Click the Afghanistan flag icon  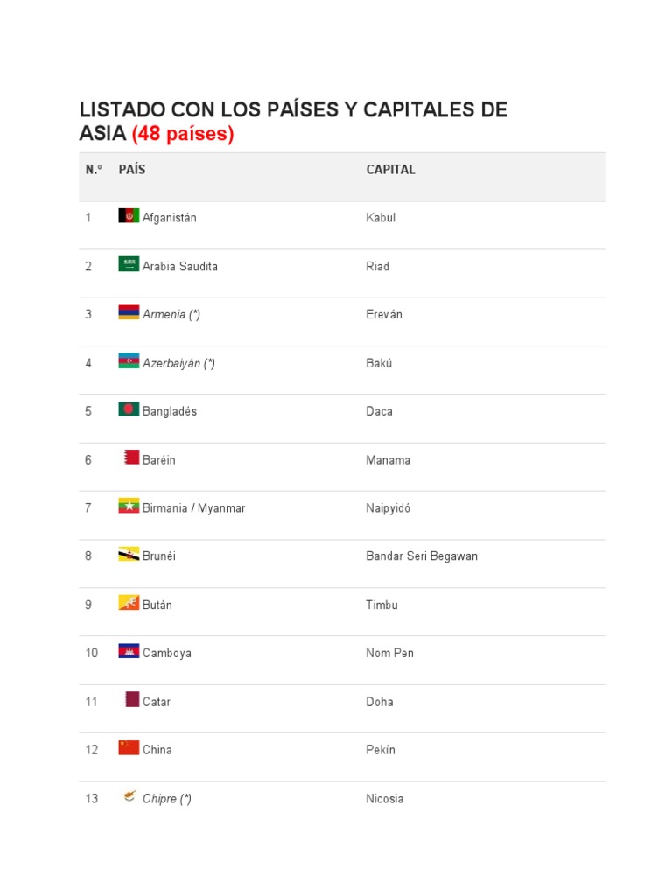129,215
